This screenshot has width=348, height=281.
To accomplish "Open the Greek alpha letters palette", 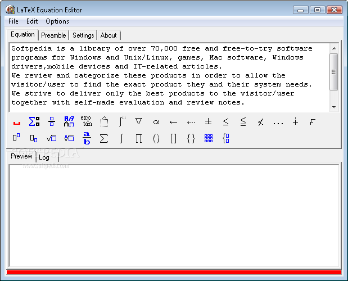I will click(156, 122).
